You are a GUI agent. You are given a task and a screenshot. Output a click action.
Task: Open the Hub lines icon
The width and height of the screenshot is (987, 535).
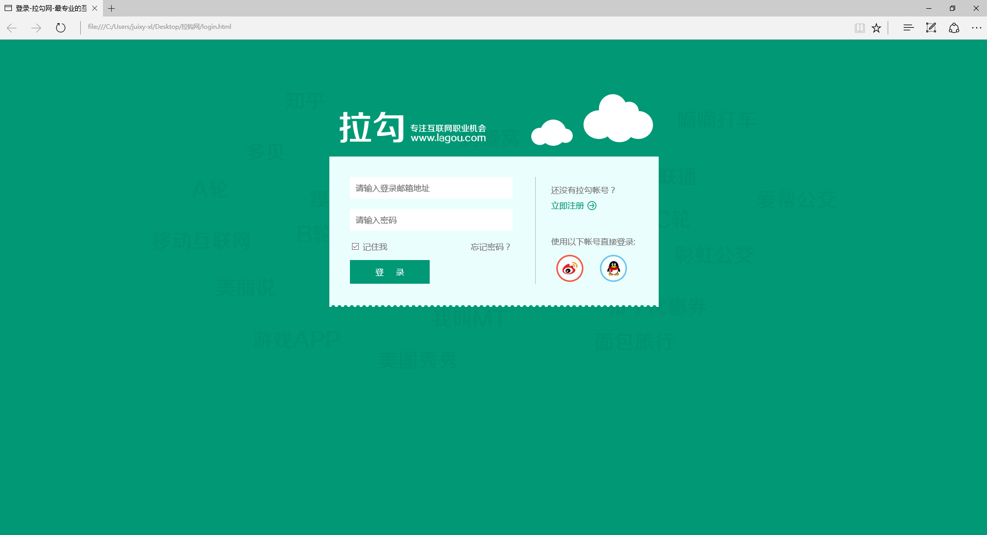(908, 28)
